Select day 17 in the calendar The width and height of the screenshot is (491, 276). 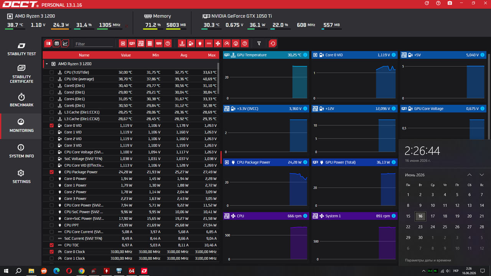click(433, 216)
